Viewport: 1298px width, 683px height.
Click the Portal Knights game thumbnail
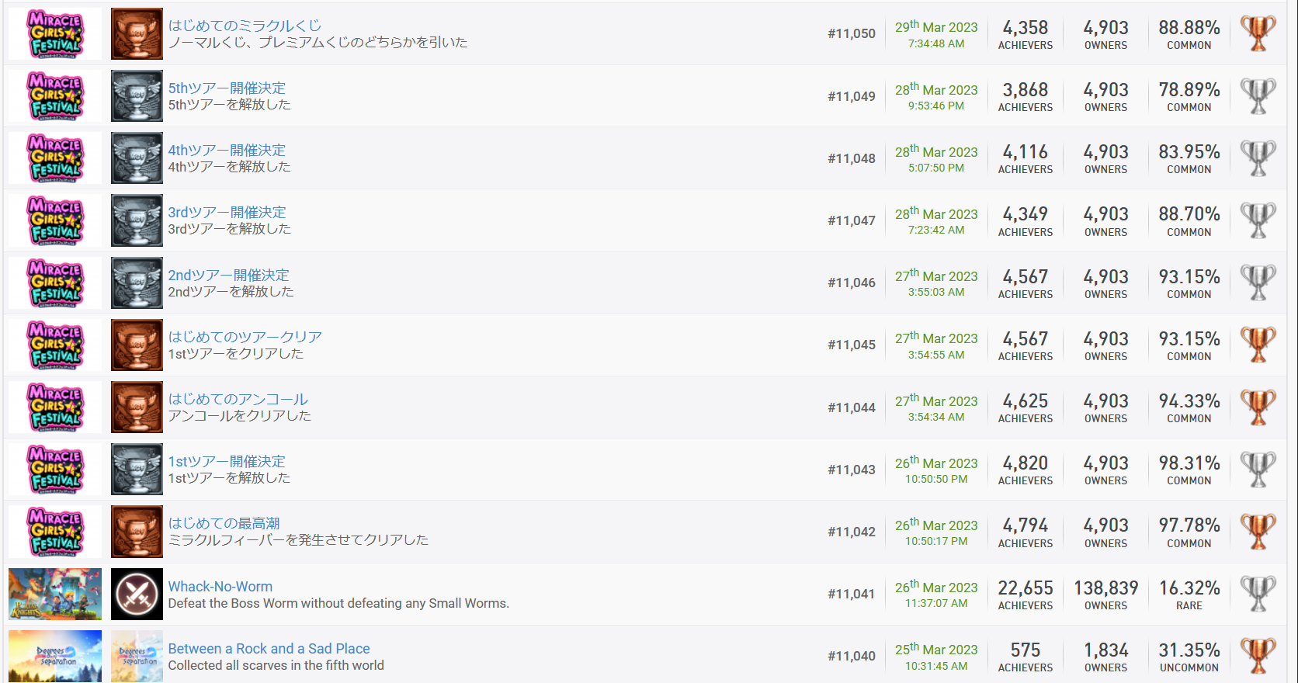pos(55,594)
